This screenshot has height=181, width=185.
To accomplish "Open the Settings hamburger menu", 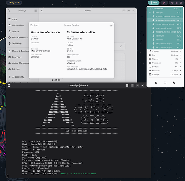I will 35,10.
